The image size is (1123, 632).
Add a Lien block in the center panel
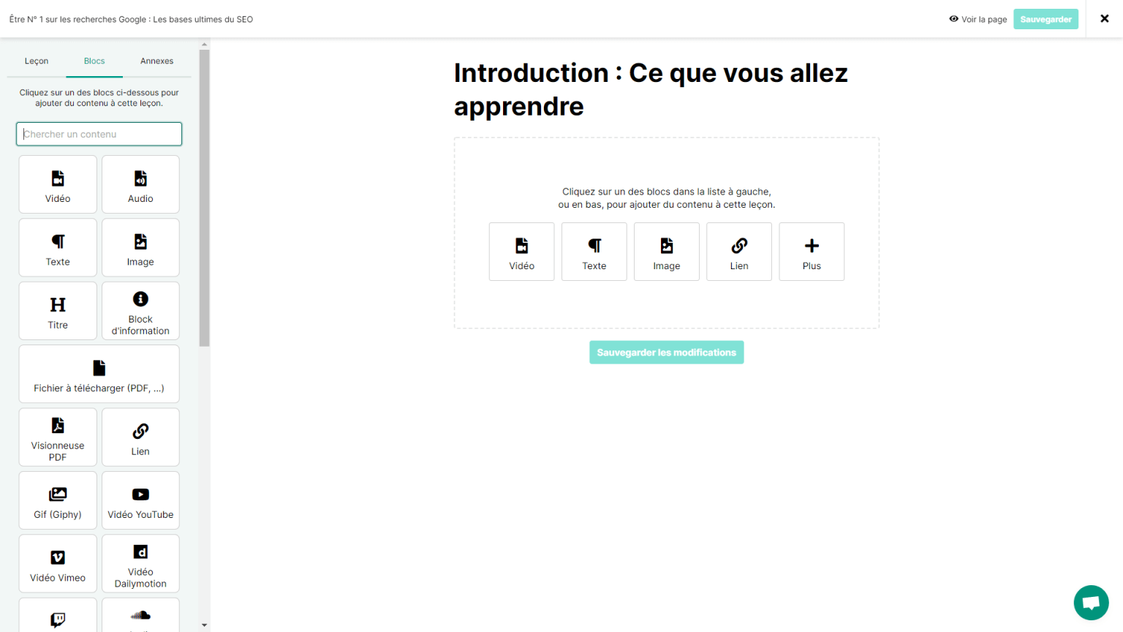(x=738, y=252)
